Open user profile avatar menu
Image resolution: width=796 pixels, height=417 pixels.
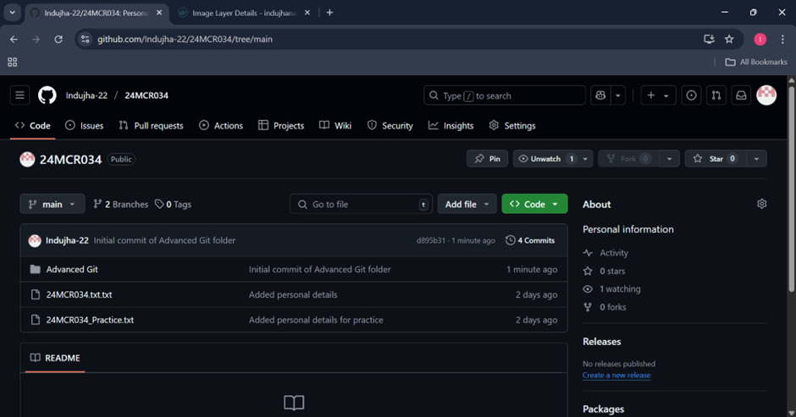tap(766, 96)
